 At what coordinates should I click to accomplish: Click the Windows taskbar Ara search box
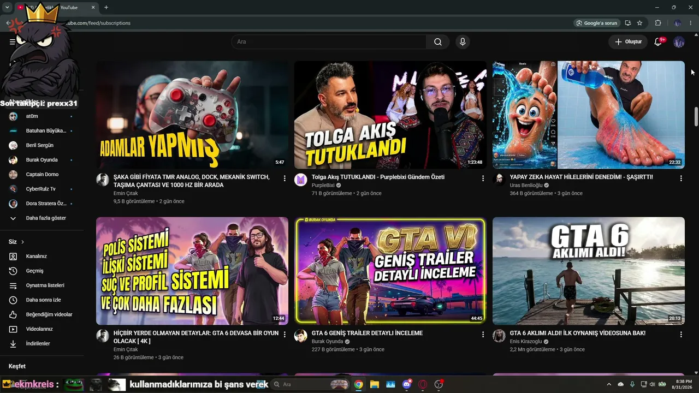pyautogui.click(x=309, y=384)
